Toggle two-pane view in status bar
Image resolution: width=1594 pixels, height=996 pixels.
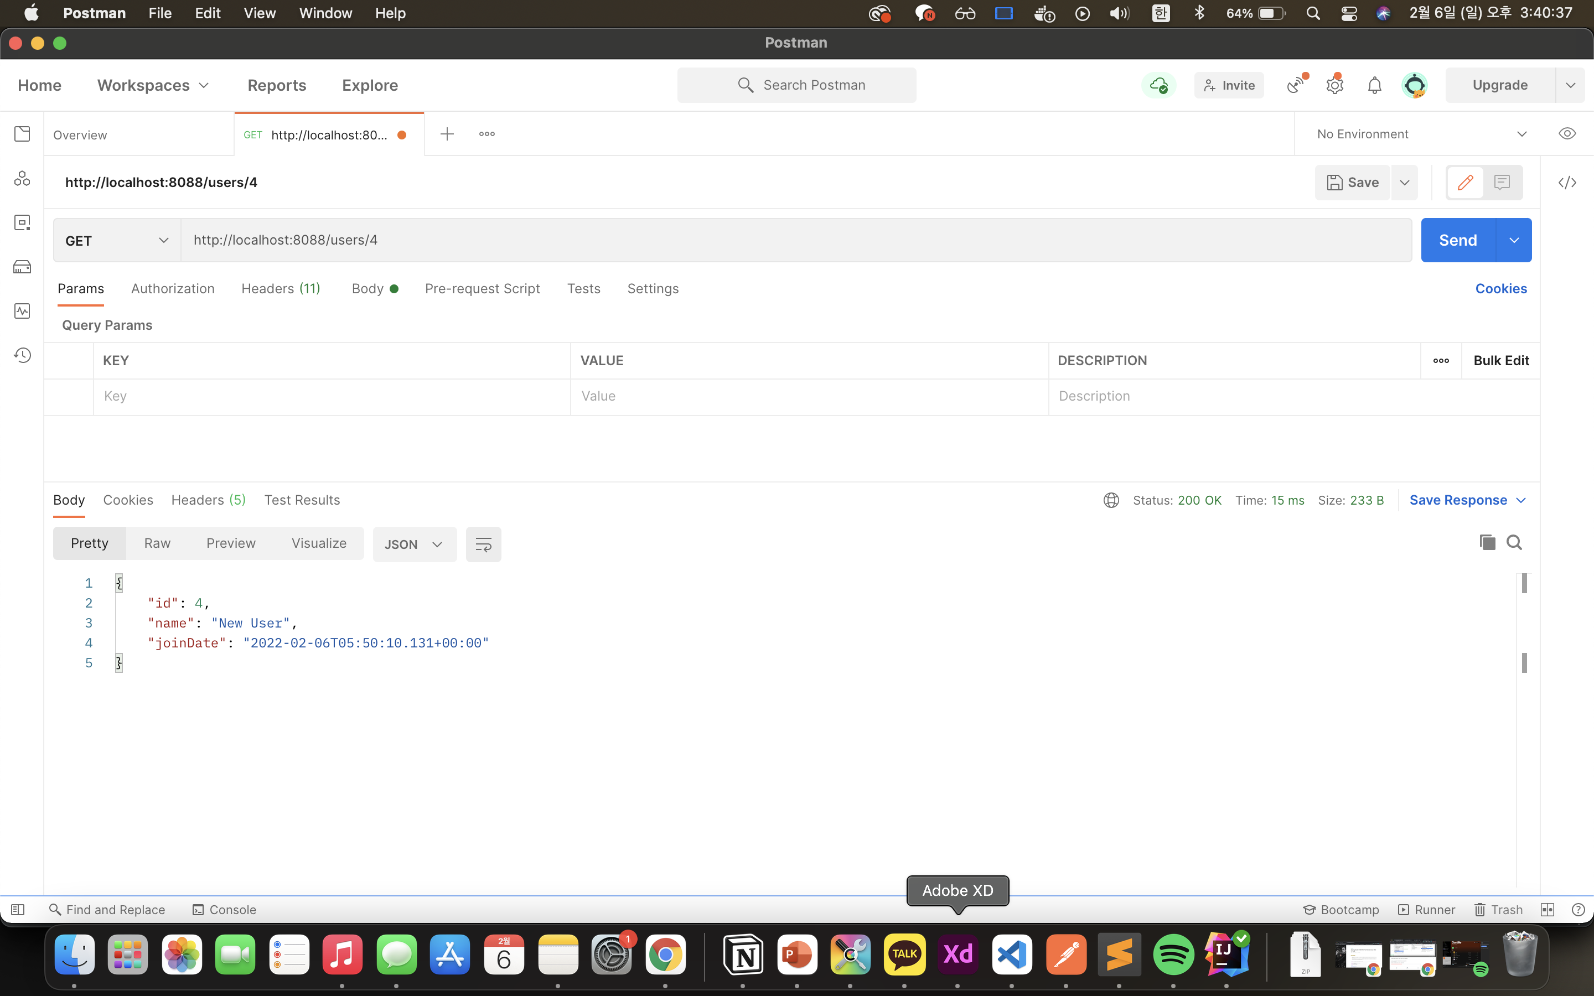tap(1548, 910)
